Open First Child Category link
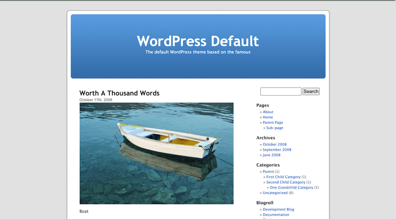Image resolution: width=396 pixels, height=219 pixels. (283, 177)
